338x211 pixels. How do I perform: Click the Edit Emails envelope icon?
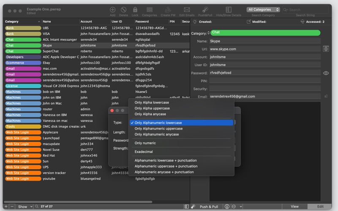pos(187,10)
